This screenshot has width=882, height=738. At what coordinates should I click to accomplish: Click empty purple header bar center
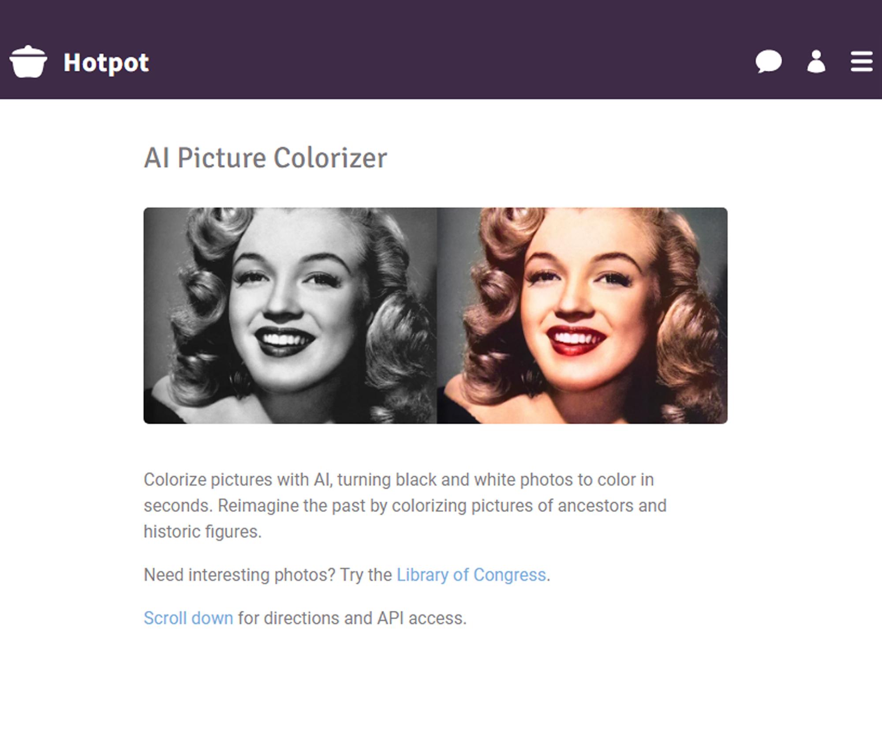click(x=441, y=49)
